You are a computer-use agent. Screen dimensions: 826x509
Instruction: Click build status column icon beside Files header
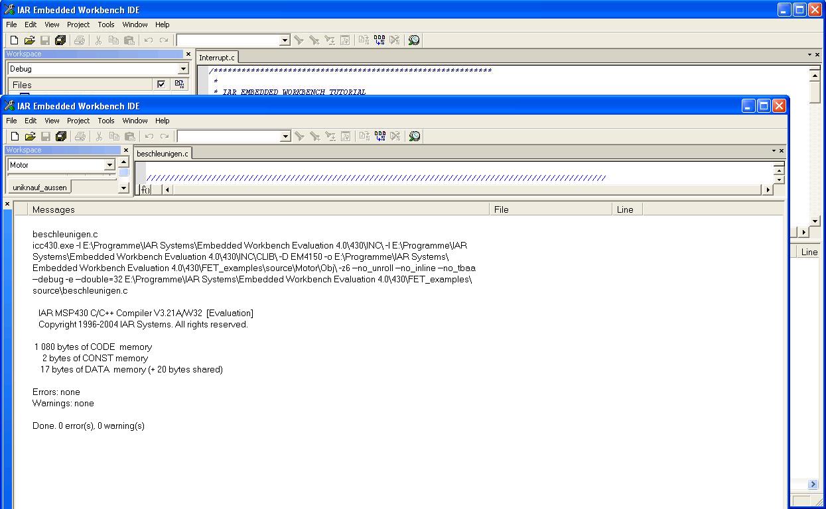pos(179,84)
